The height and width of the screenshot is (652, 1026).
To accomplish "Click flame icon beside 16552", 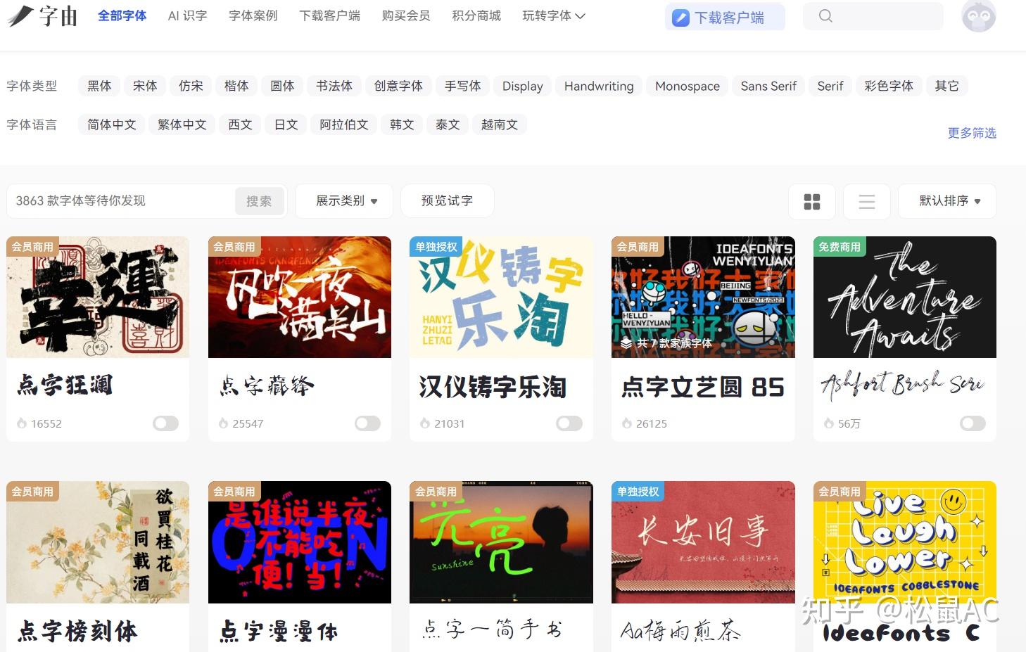I will tap(22, 423).
